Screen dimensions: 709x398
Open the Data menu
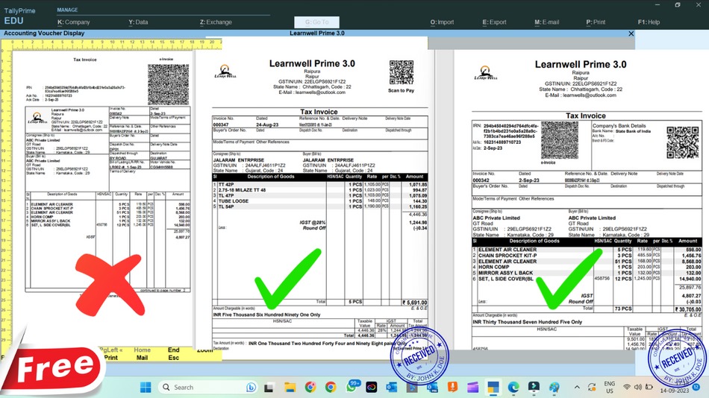[x=138, y=22]
